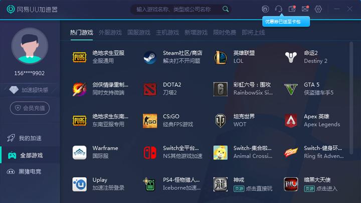Image resolution: width=361 pixels, height=203 pixels.
Task: Open PUBG 绝地求生东南亚服 icon
Action: tap(79, 121)
